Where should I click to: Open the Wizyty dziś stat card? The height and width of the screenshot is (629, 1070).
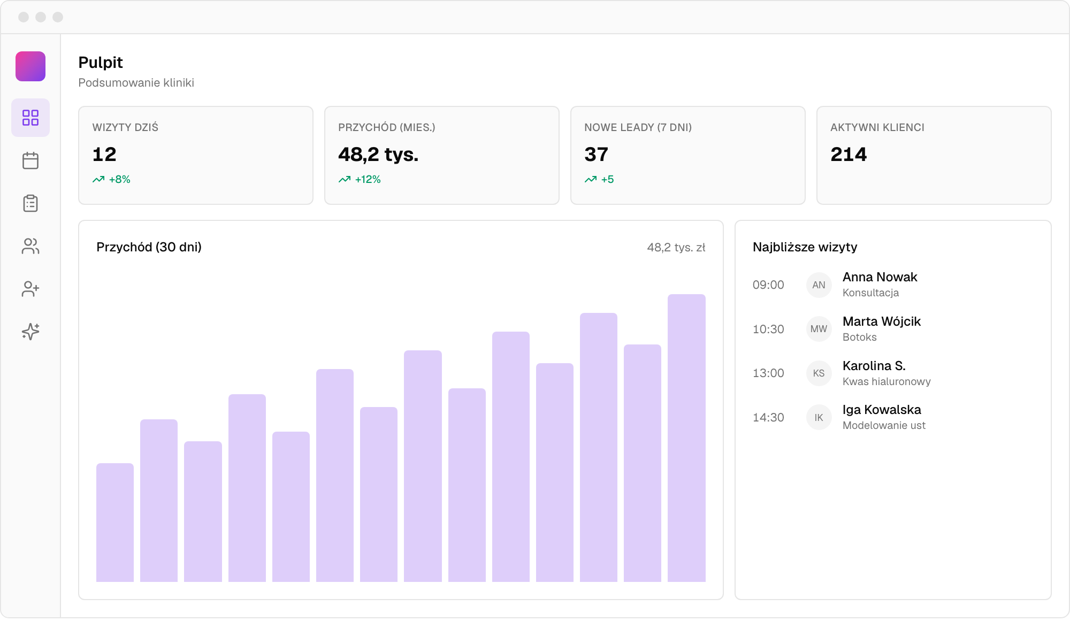coord(196,155)
